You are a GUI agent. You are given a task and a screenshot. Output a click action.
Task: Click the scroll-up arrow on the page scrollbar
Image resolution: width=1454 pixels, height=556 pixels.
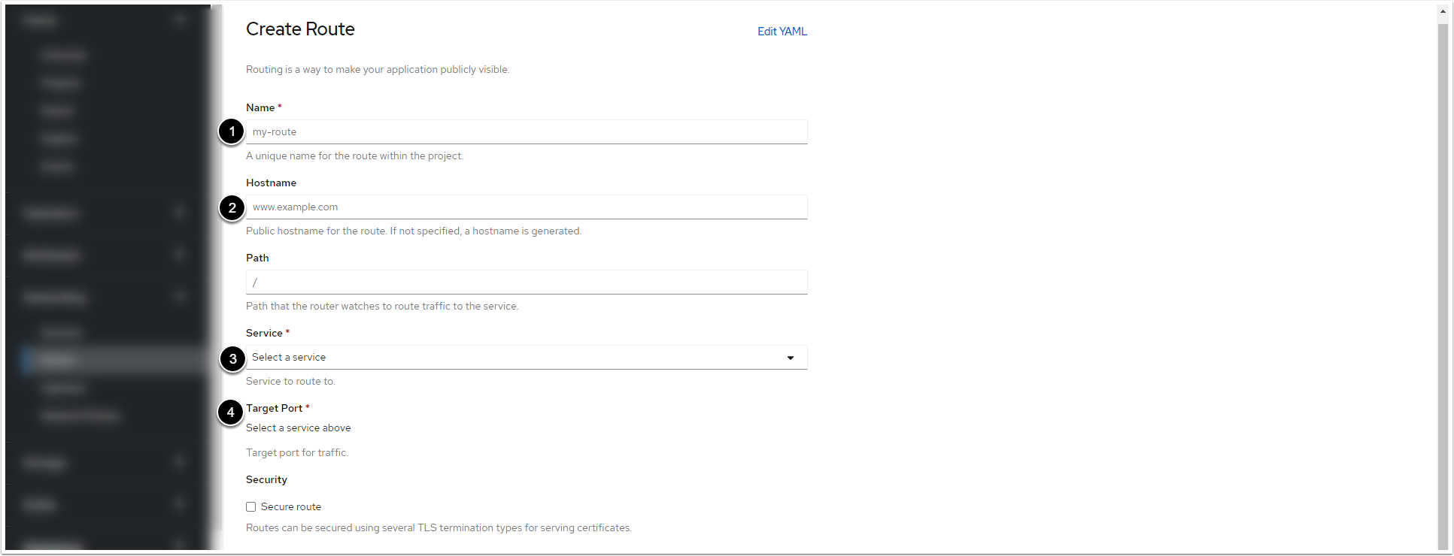coord(1443,11)
